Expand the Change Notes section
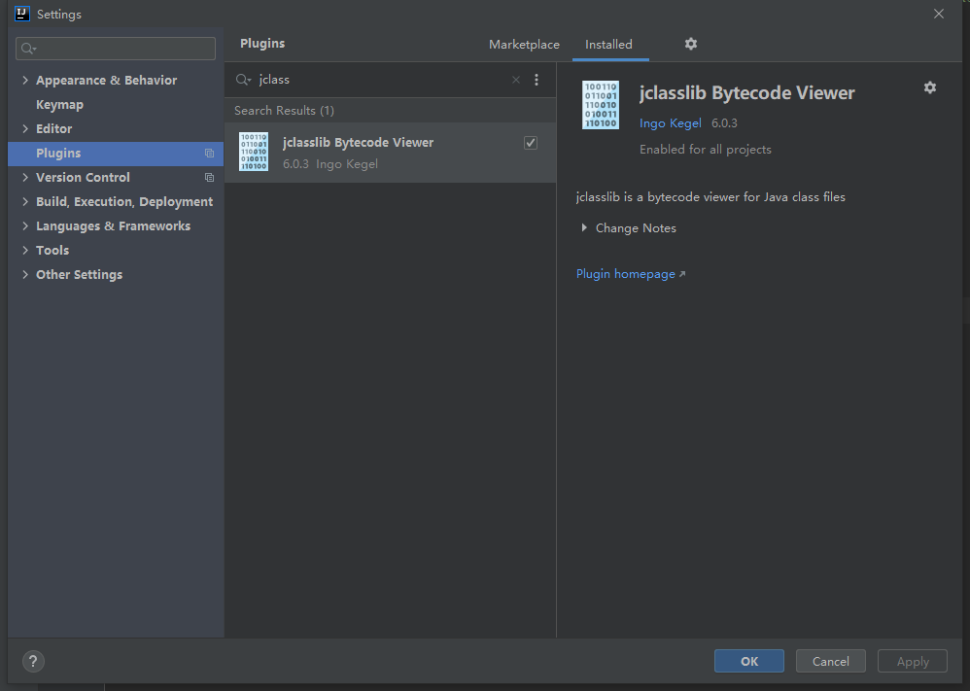Screen dimensions: 970x691 pyautogui.click(x=584, y=227)
